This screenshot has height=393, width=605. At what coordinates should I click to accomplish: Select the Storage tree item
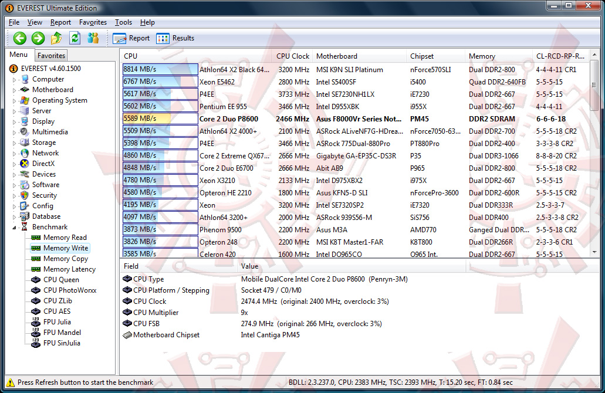[44, 143]
